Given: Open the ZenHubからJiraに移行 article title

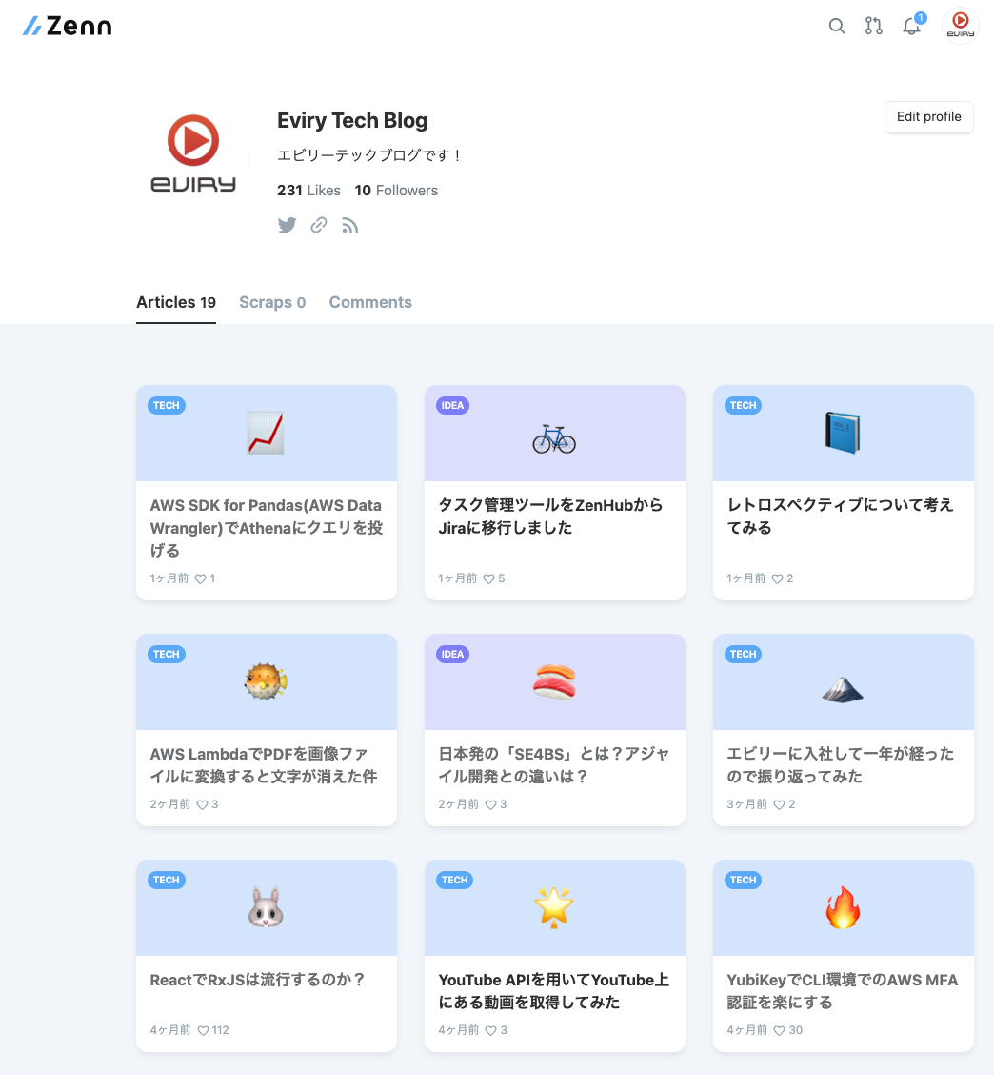Looking at the screenshot, I should [x=550, y=517].
